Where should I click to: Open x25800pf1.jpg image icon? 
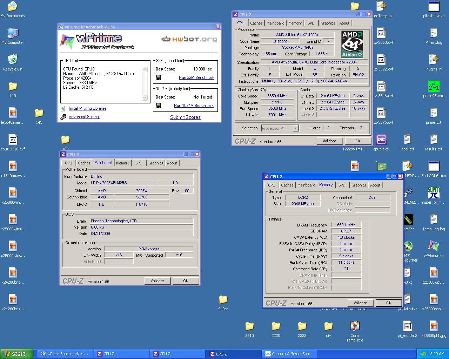[434, 329]
